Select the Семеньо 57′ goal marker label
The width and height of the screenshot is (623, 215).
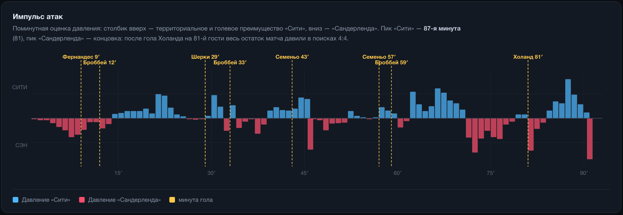[x=379, y=57]
